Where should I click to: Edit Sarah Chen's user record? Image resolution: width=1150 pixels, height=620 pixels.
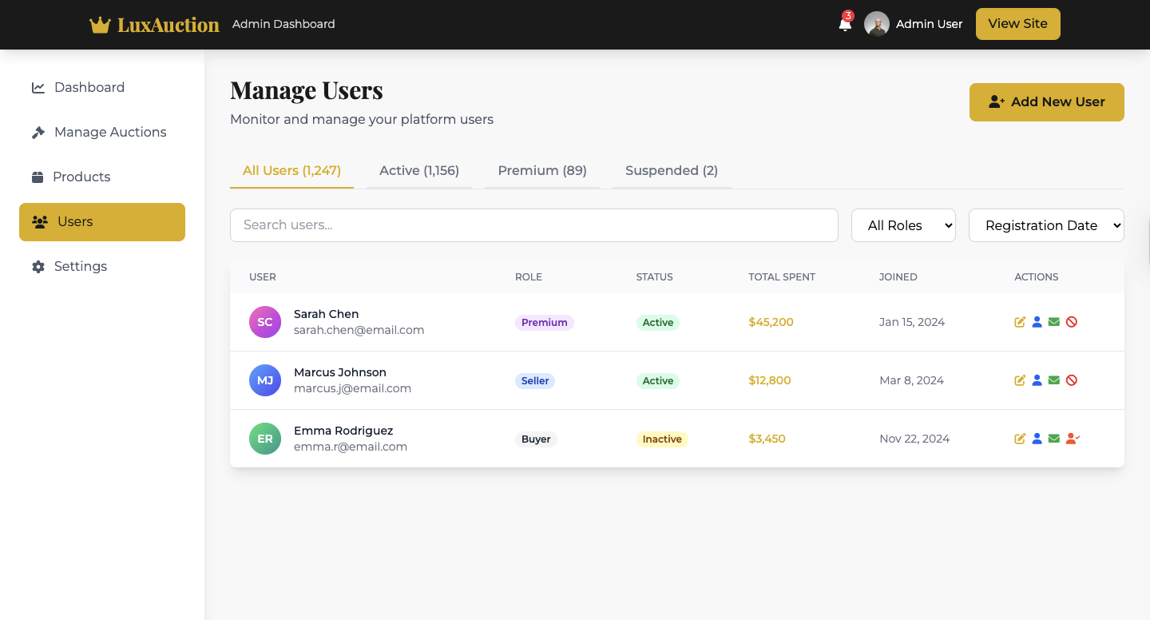tap(1020, 322)
